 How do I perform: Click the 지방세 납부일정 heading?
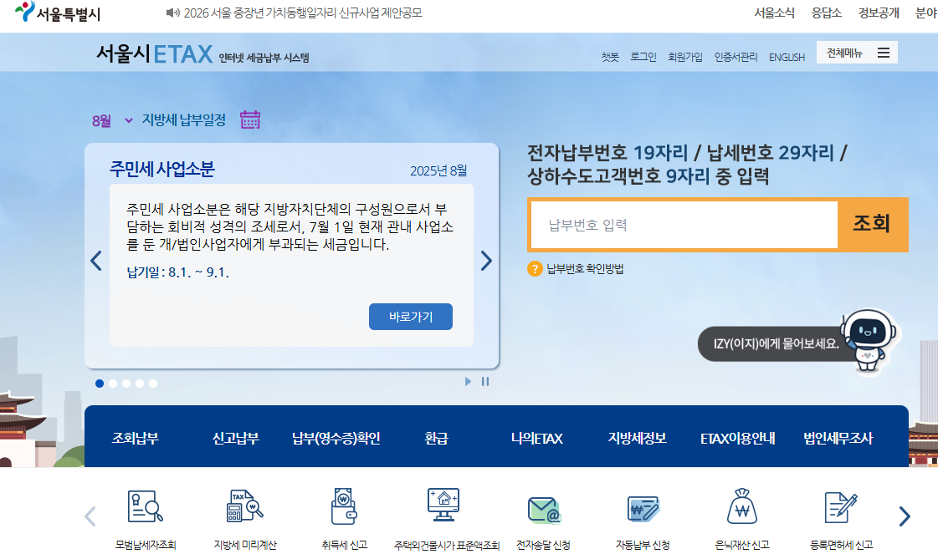click(x=183, y=120)
